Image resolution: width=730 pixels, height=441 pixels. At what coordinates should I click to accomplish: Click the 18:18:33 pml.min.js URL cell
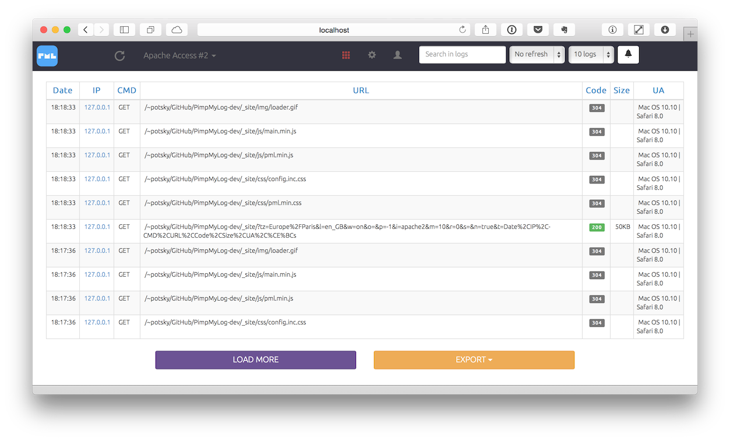[361, 160]
